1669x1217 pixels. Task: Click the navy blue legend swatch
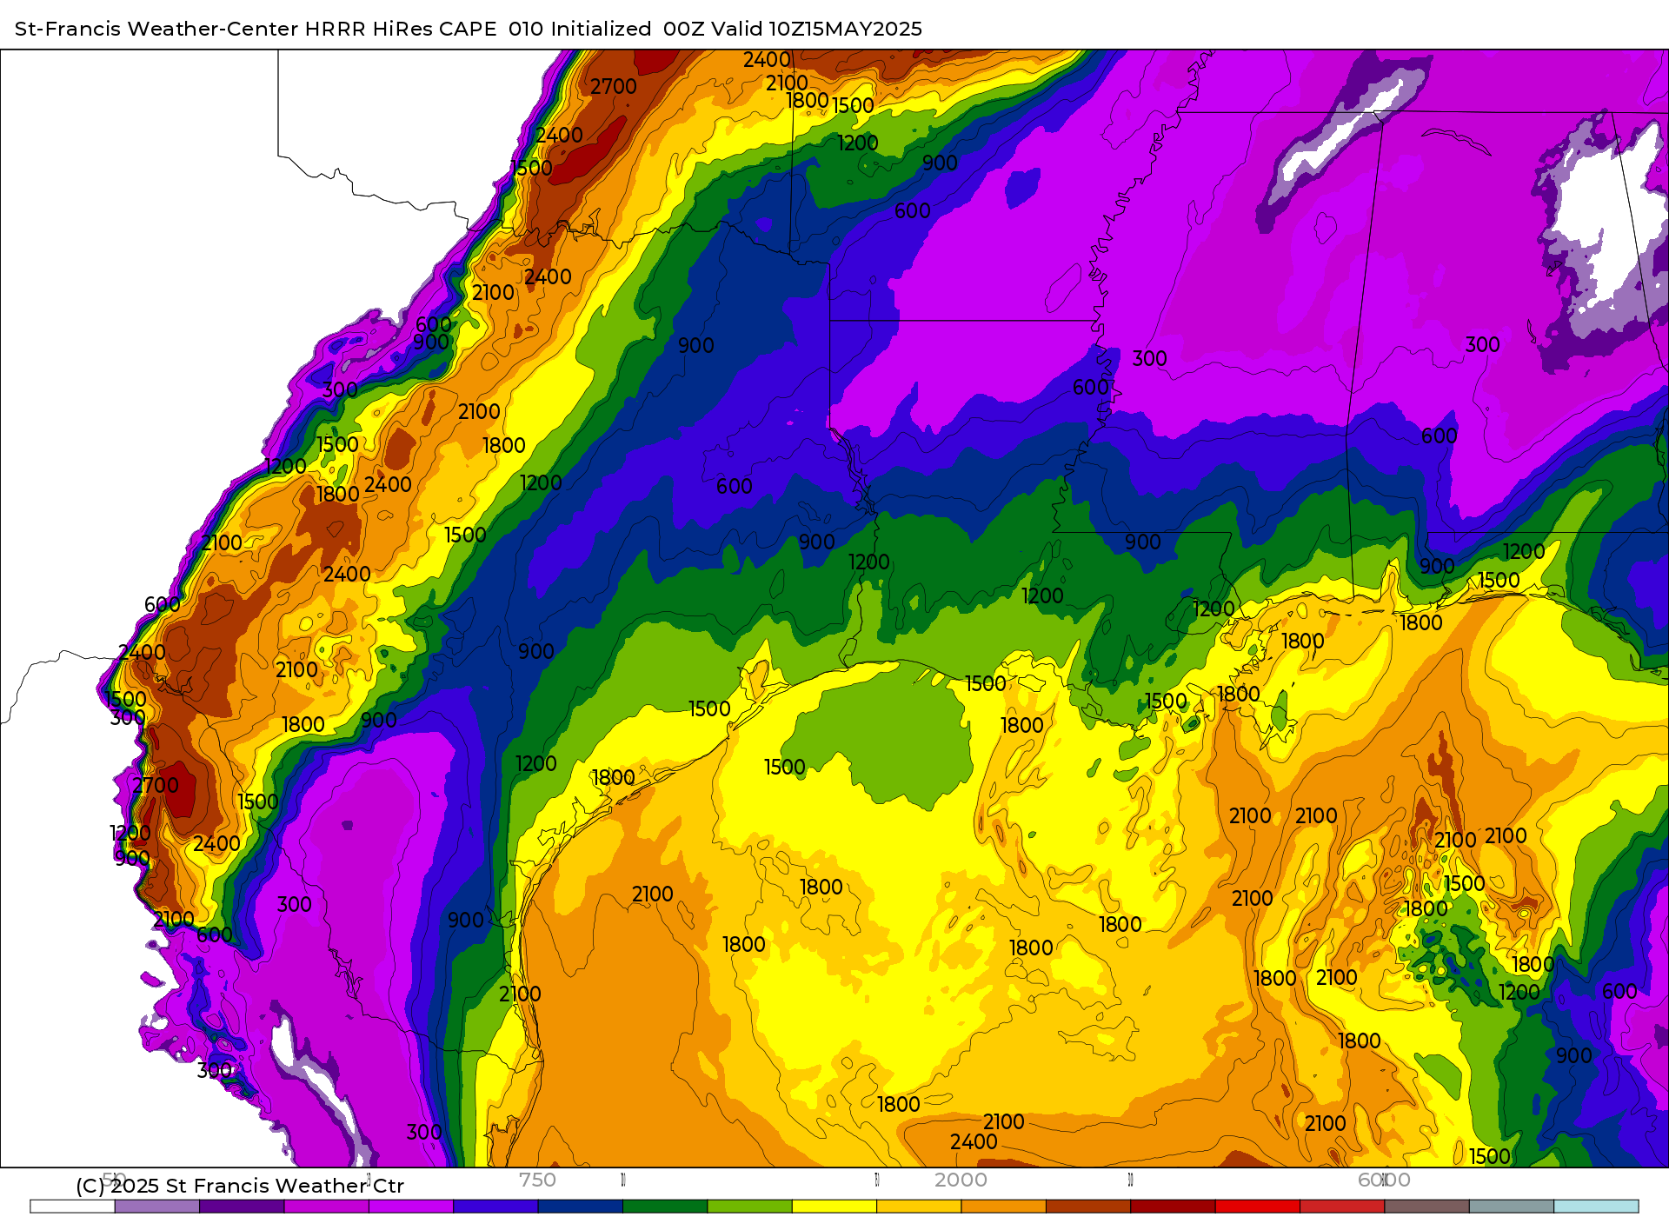pyautogui.click(x=581, y=1207)
